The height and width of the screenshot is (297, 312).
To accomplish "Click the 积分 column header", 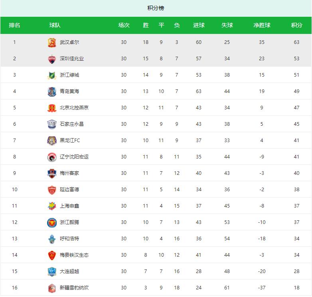I will click(x=296, y=25).
